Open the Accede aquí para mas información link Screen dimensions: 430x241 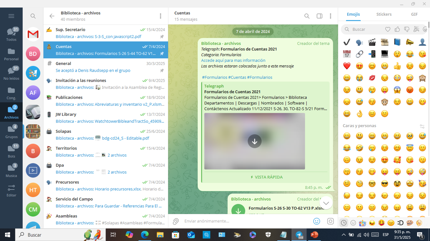(233, 61)
